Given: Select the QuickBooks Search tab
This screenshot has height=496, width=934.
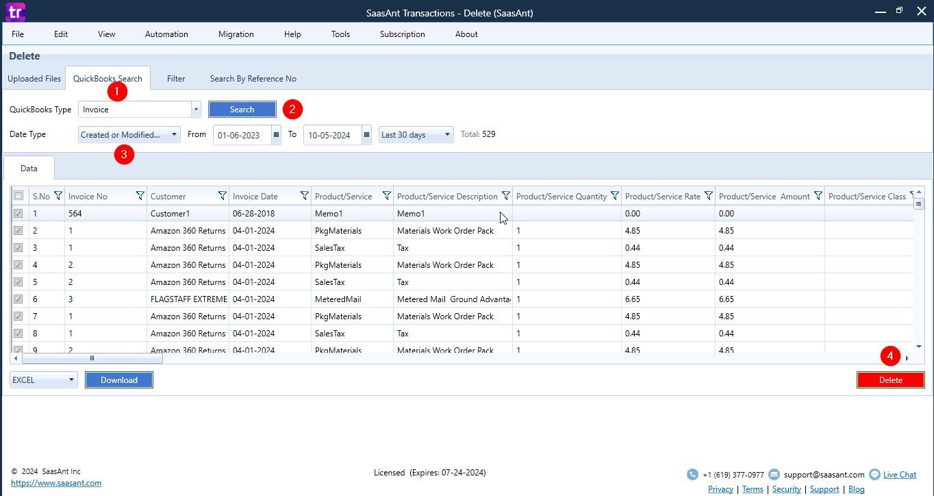Looking at the screenshot, I should (x=108, y=78).
